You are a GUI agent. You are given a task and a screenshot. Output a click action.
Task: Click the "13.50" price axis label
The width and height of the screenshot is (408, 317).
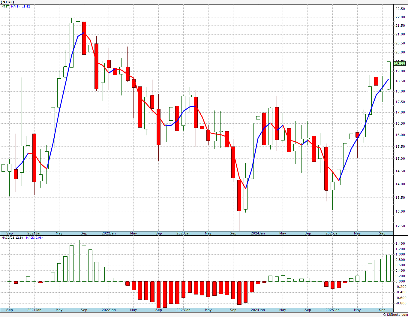tap(400, 198)
